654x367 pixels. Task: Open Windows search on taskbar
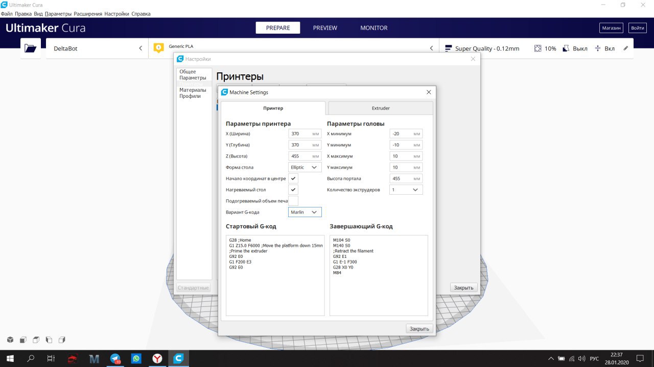pos(31,358)
